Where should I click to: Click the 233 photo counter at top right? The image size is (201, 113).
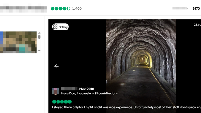[x=197, y=25]
